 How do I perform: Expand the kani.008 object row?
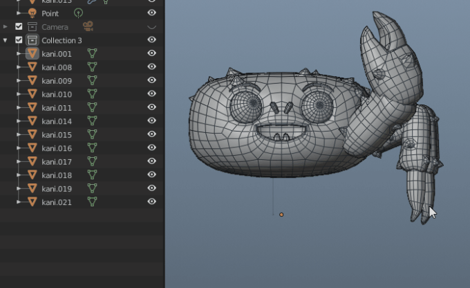[x=19, y=67]
